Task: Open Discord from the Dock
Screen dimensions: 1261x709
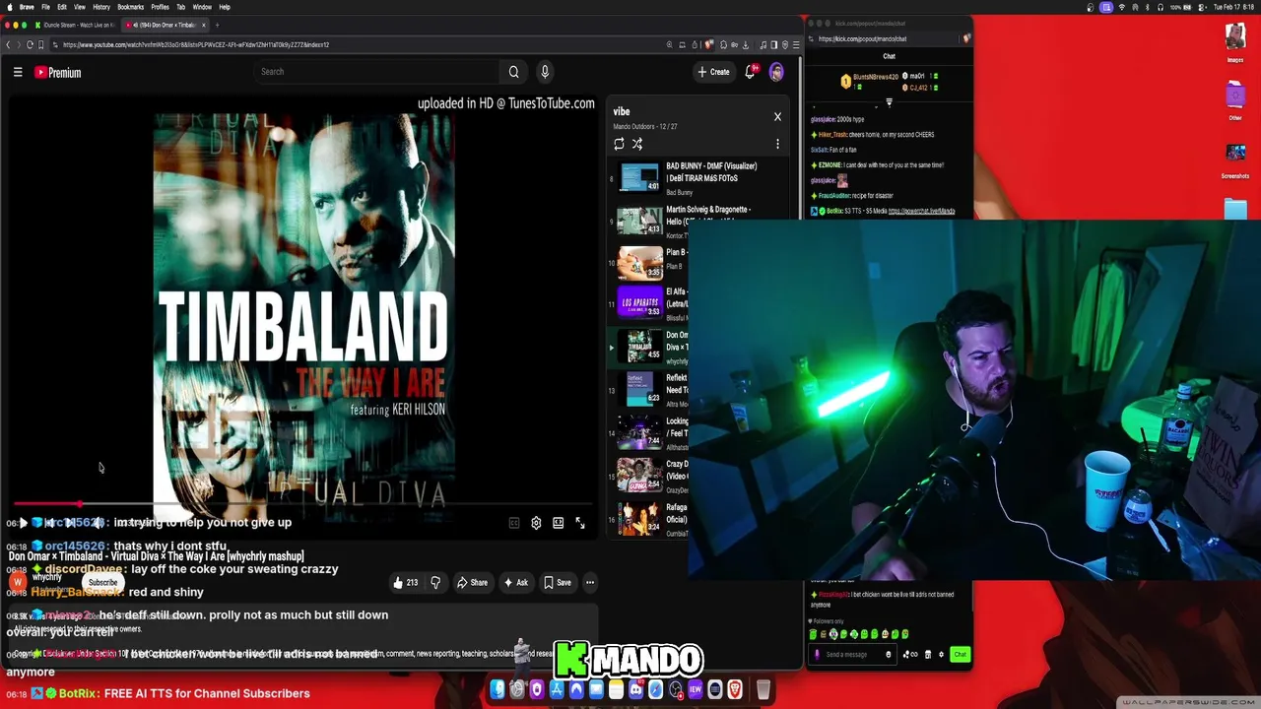Action: 635,689
